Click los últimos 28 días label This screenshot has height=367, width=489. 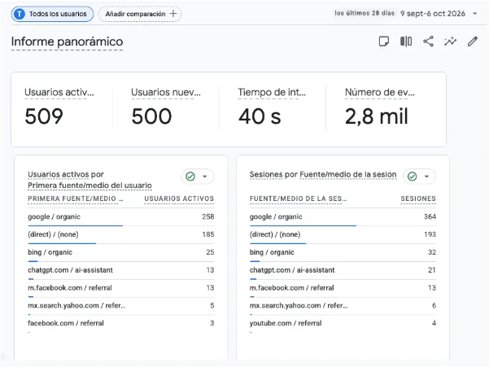365,13
